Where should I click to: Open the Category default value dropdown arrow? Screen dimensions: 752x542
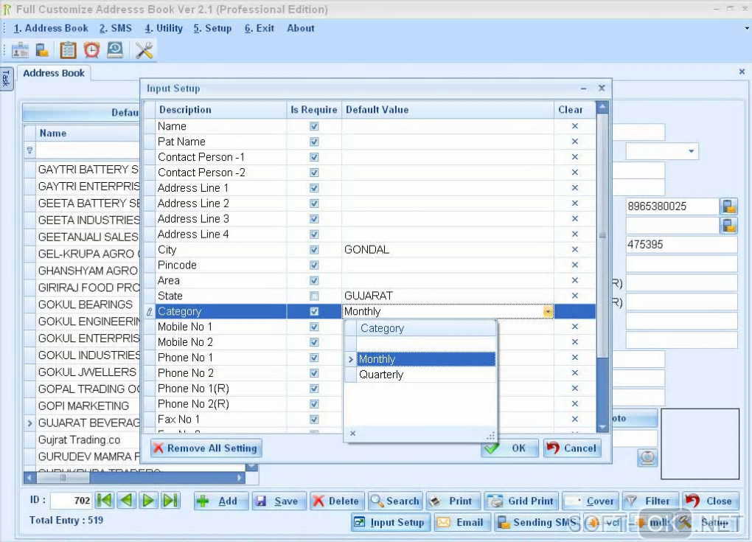pos(548,312)
